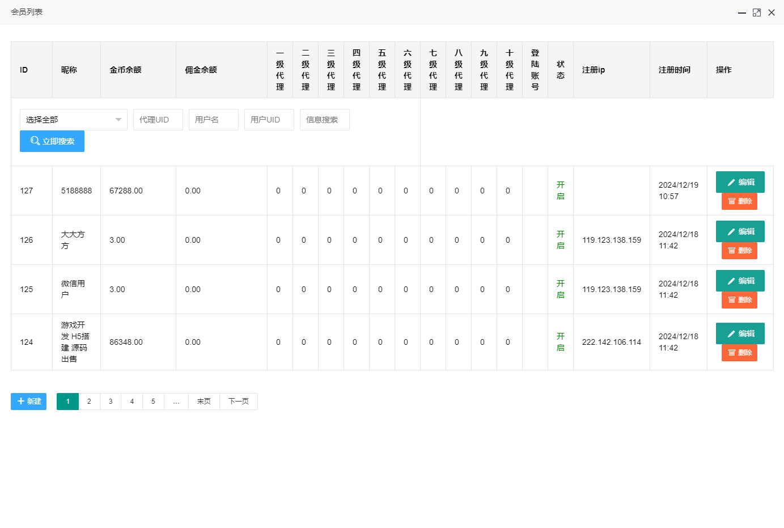Delete member 5188888 row

739,201
